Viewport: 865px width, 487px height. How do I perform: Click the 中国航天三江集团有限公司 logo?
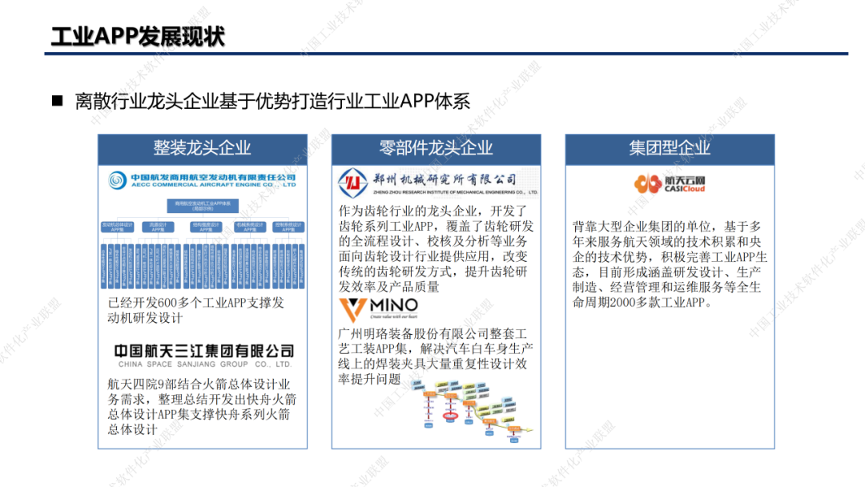click(x=203, y=352)
